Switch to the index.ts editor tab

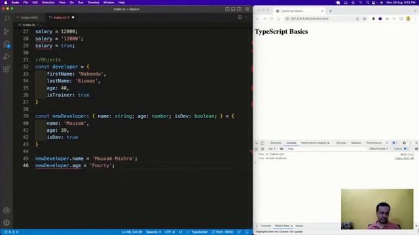click(61, 18)
